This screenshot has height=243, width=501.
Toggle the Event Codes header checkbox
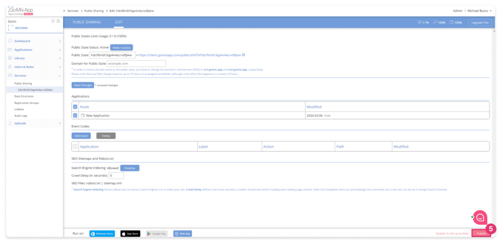coord(75,146)
